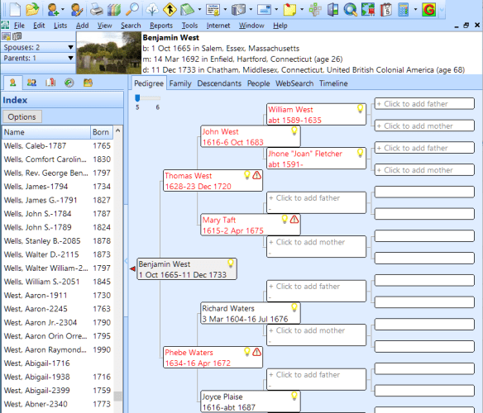Open the blue calculator icon

tap(404, 9)
